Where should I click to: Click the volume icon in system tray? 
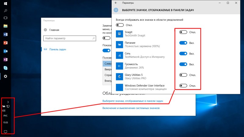click(x=4, y=111)
